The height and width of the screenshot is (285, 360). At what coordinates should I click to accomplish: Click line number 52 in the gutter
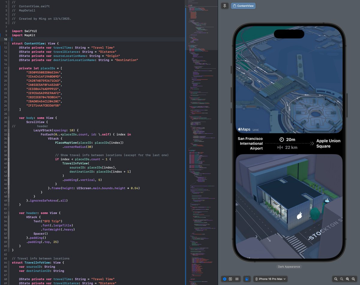click(5, 213)
